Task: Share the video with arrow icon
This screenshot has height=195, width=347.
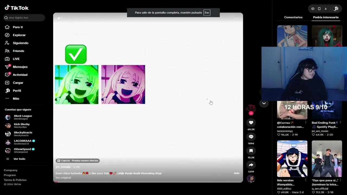Action: (x=251, y=165)
